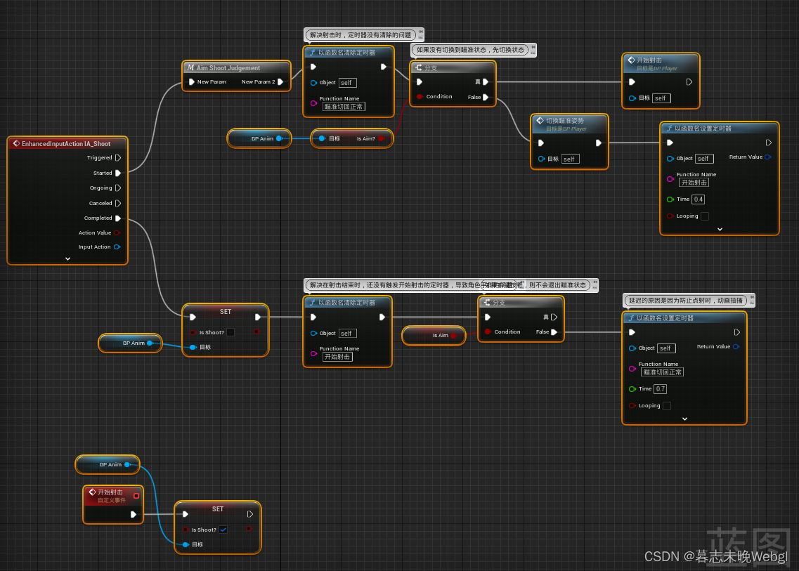Click the Return Value pin on the Time 0.7 timer node
Viewport: 799px width, 571px height.
coord(736,347)
